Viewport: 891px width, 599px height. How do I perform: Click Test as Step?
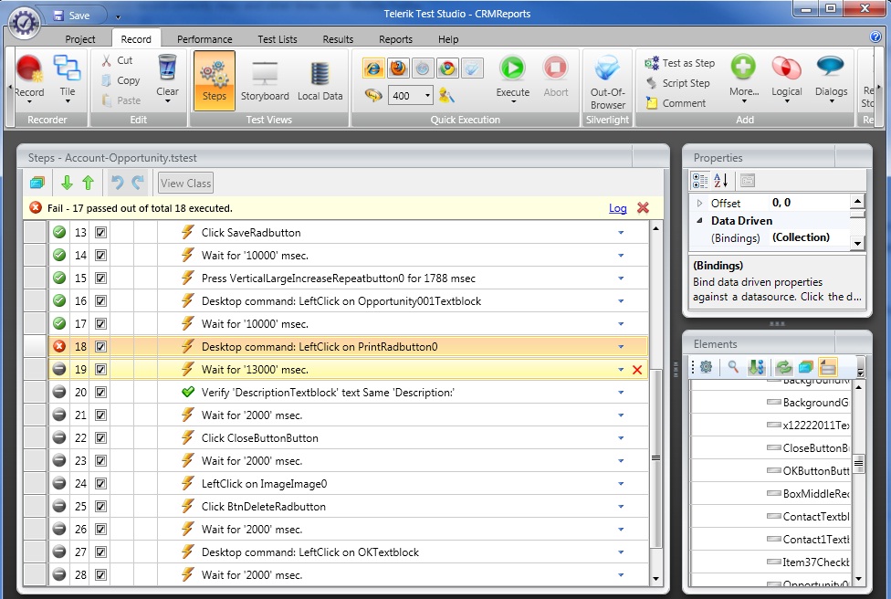pos(680,63)
